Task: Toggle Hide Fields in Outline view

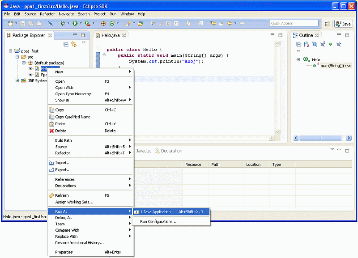Action: click(315, 44)
